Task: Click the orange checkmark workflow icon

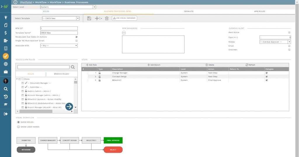Action: pos(6,56)
